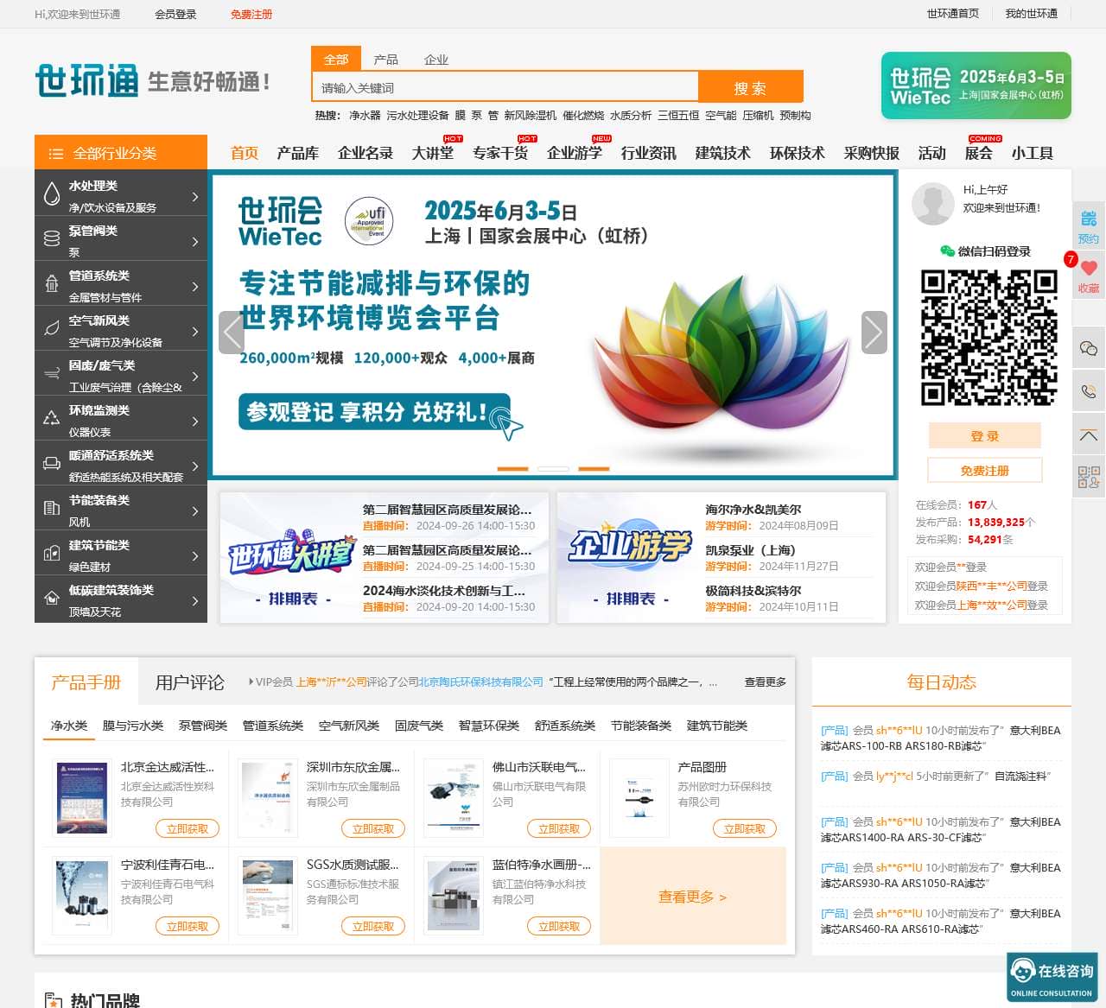Click the orange 搜索 button

(750, 87)
